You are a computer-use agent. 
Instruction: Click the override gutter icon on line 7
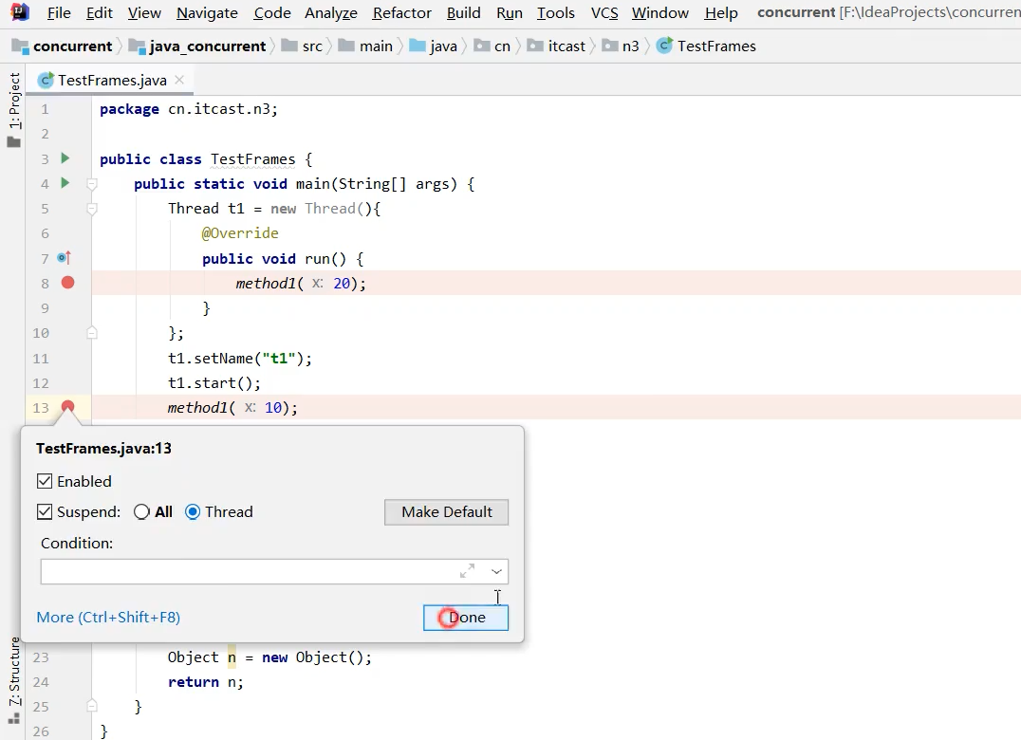[64, 258]
